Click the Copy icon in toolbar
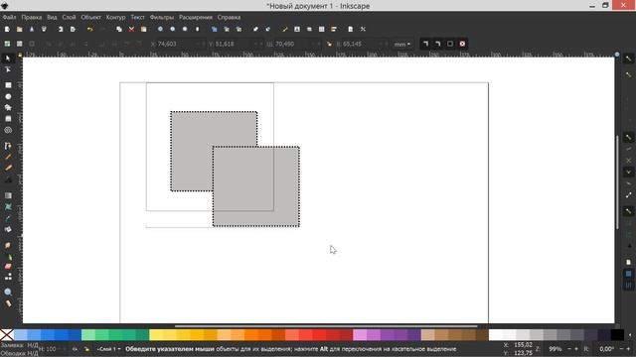 (x=119, y=29)
